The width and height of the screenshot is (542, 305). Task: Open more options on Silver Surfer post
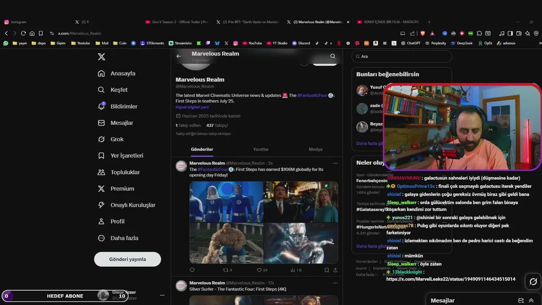click(x=335, y=283)
